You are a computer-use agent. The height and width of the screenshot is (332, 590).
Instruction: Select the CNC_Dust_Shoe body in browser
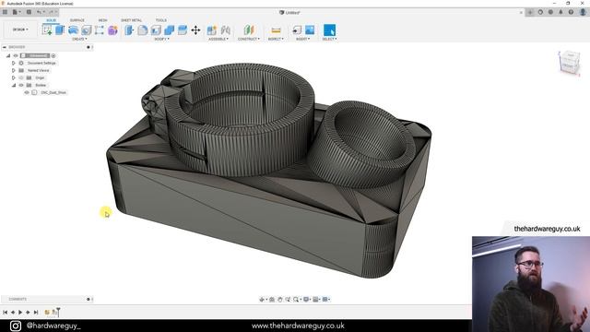[x=53, y=92]
